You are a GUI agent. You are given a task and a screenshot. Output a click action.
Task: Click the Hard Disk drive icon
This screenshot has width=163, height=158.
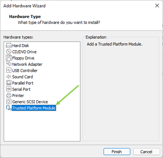[9, 45]
